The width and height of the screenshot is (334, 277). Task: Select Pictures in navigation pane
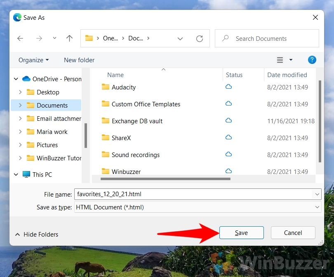pyautogui.click(x=47, y=145)
